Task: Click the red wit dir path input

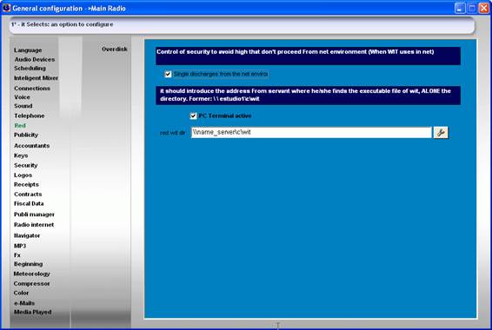Action: point(311,132)
